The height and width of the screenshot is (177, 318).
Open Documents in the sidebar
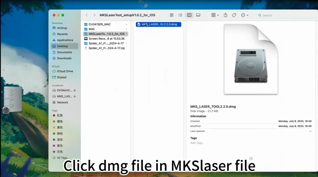point(64,52)
